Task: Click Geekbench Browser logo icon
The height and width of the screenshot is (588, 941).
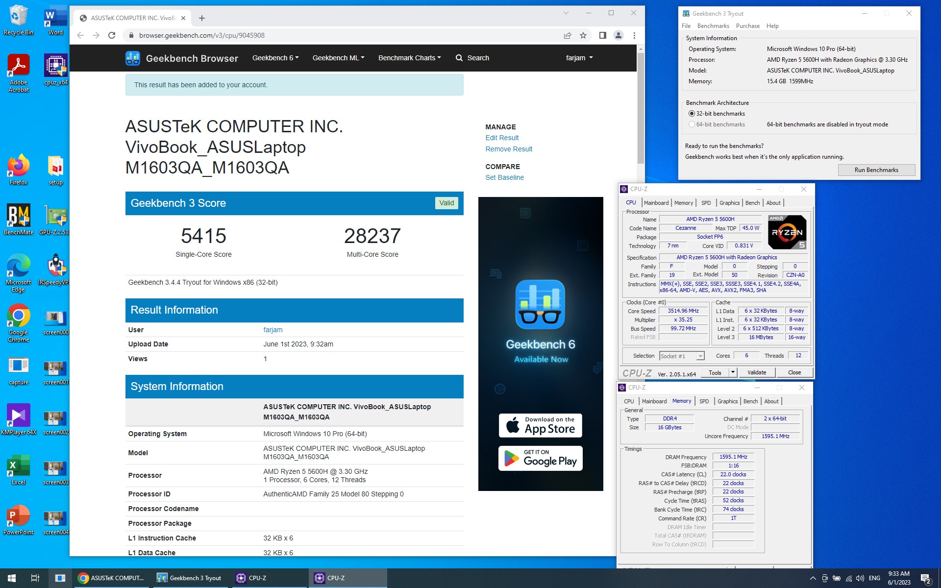Action: click(133, 58)
